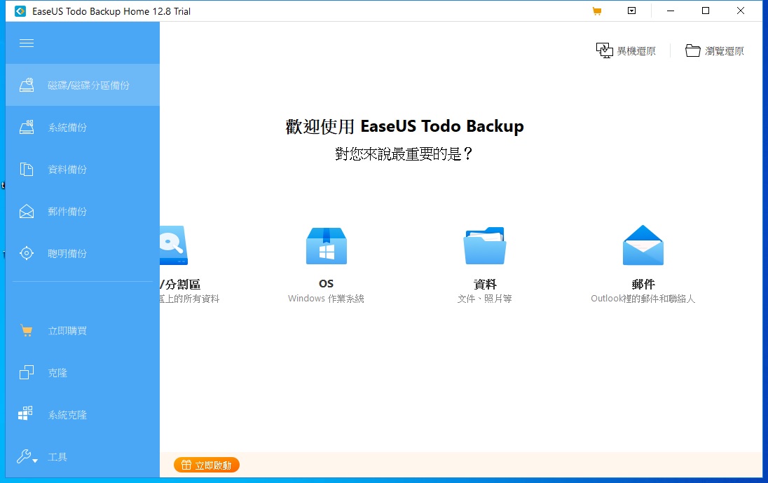Click the orange shopping cart sidebar icon
The image size is (768, 483).
27,331
